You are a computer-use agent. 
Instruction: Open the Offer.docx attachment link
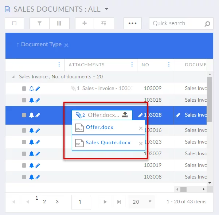pyautogui.click(x=99, y=128)
